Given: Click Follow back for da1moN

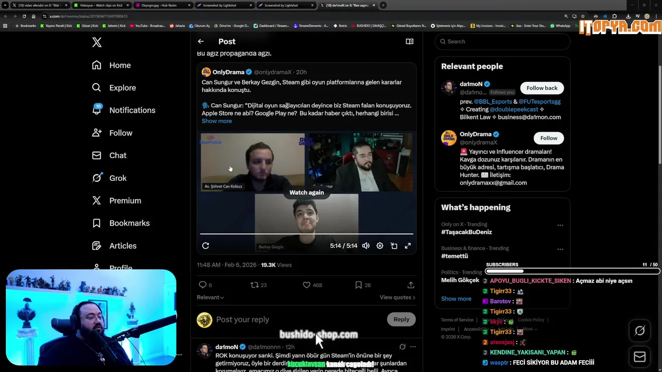Looking at the screenshot, I should 542,88.
